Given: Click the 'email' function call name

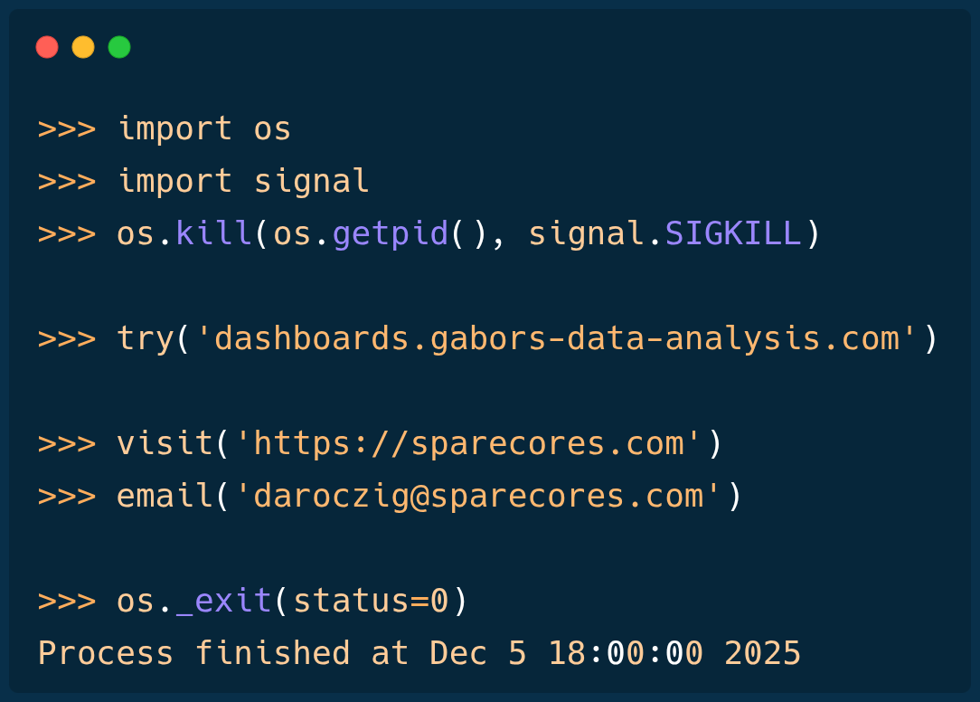Looking at the screenshot, I should coord(165,496).
